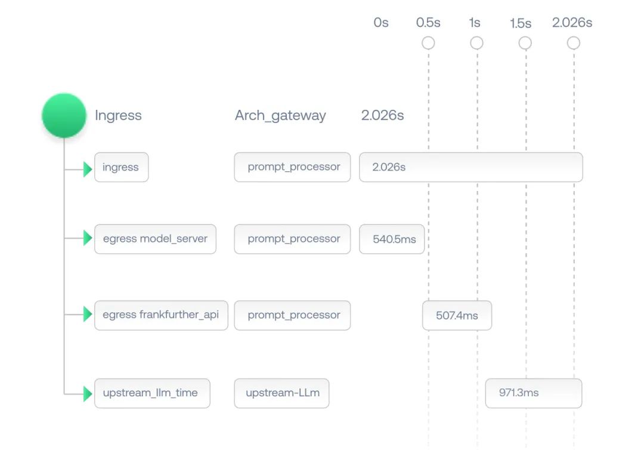Click the 971.3ms duration bar
Image resolution: width=644 pixels, height=450 pixels.
534,393
